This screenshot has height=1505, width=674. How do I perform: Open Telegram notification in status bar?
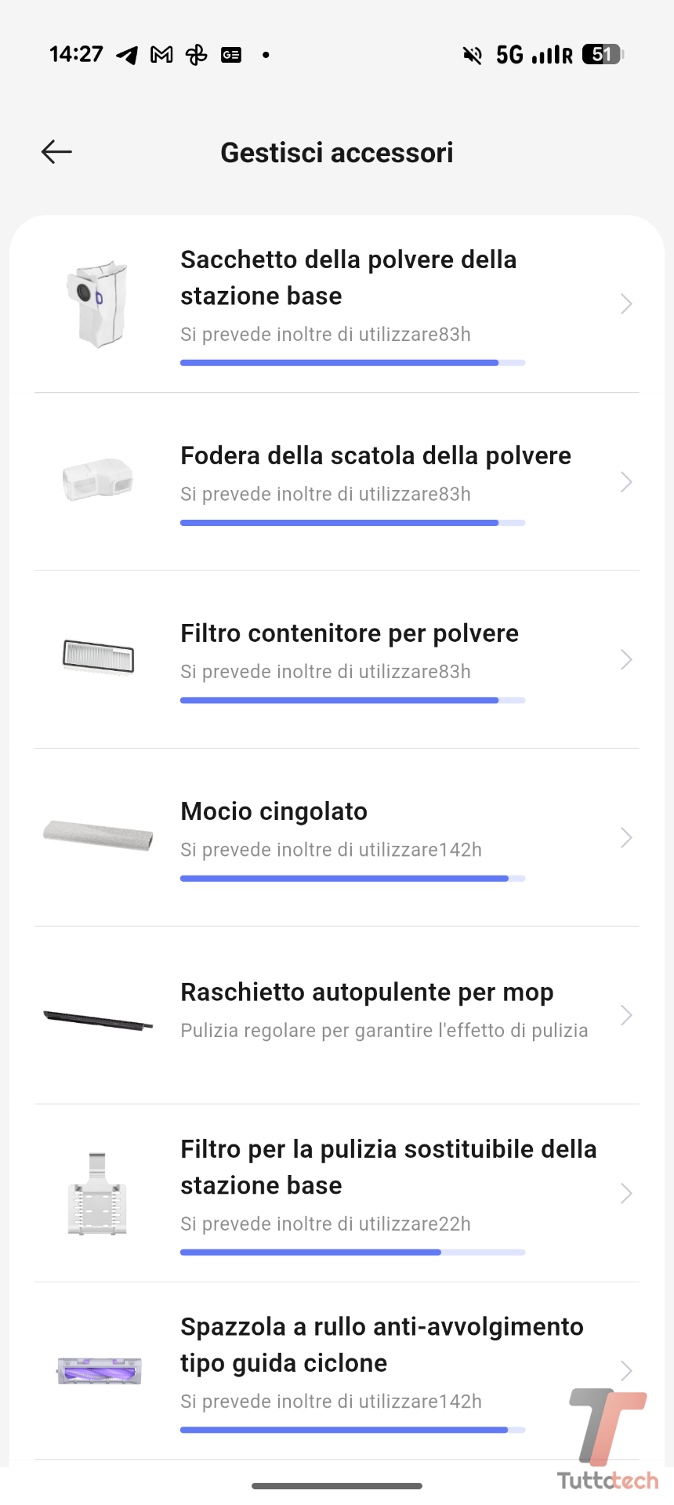tap(127, 55)
